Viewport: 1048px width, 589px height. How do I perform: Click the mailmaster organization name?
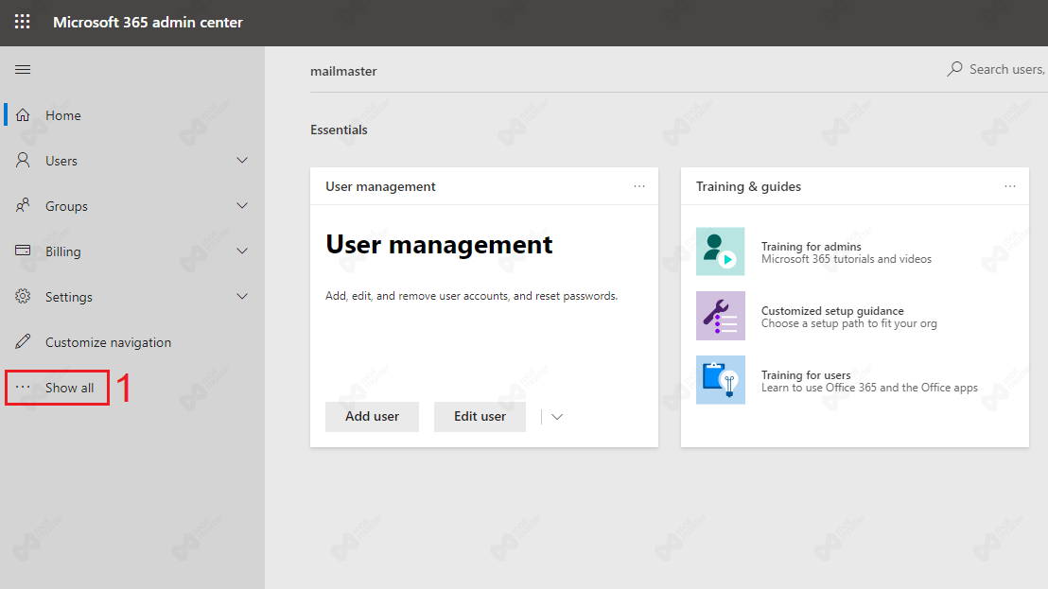pyautogui.click(x=343, y=71)
